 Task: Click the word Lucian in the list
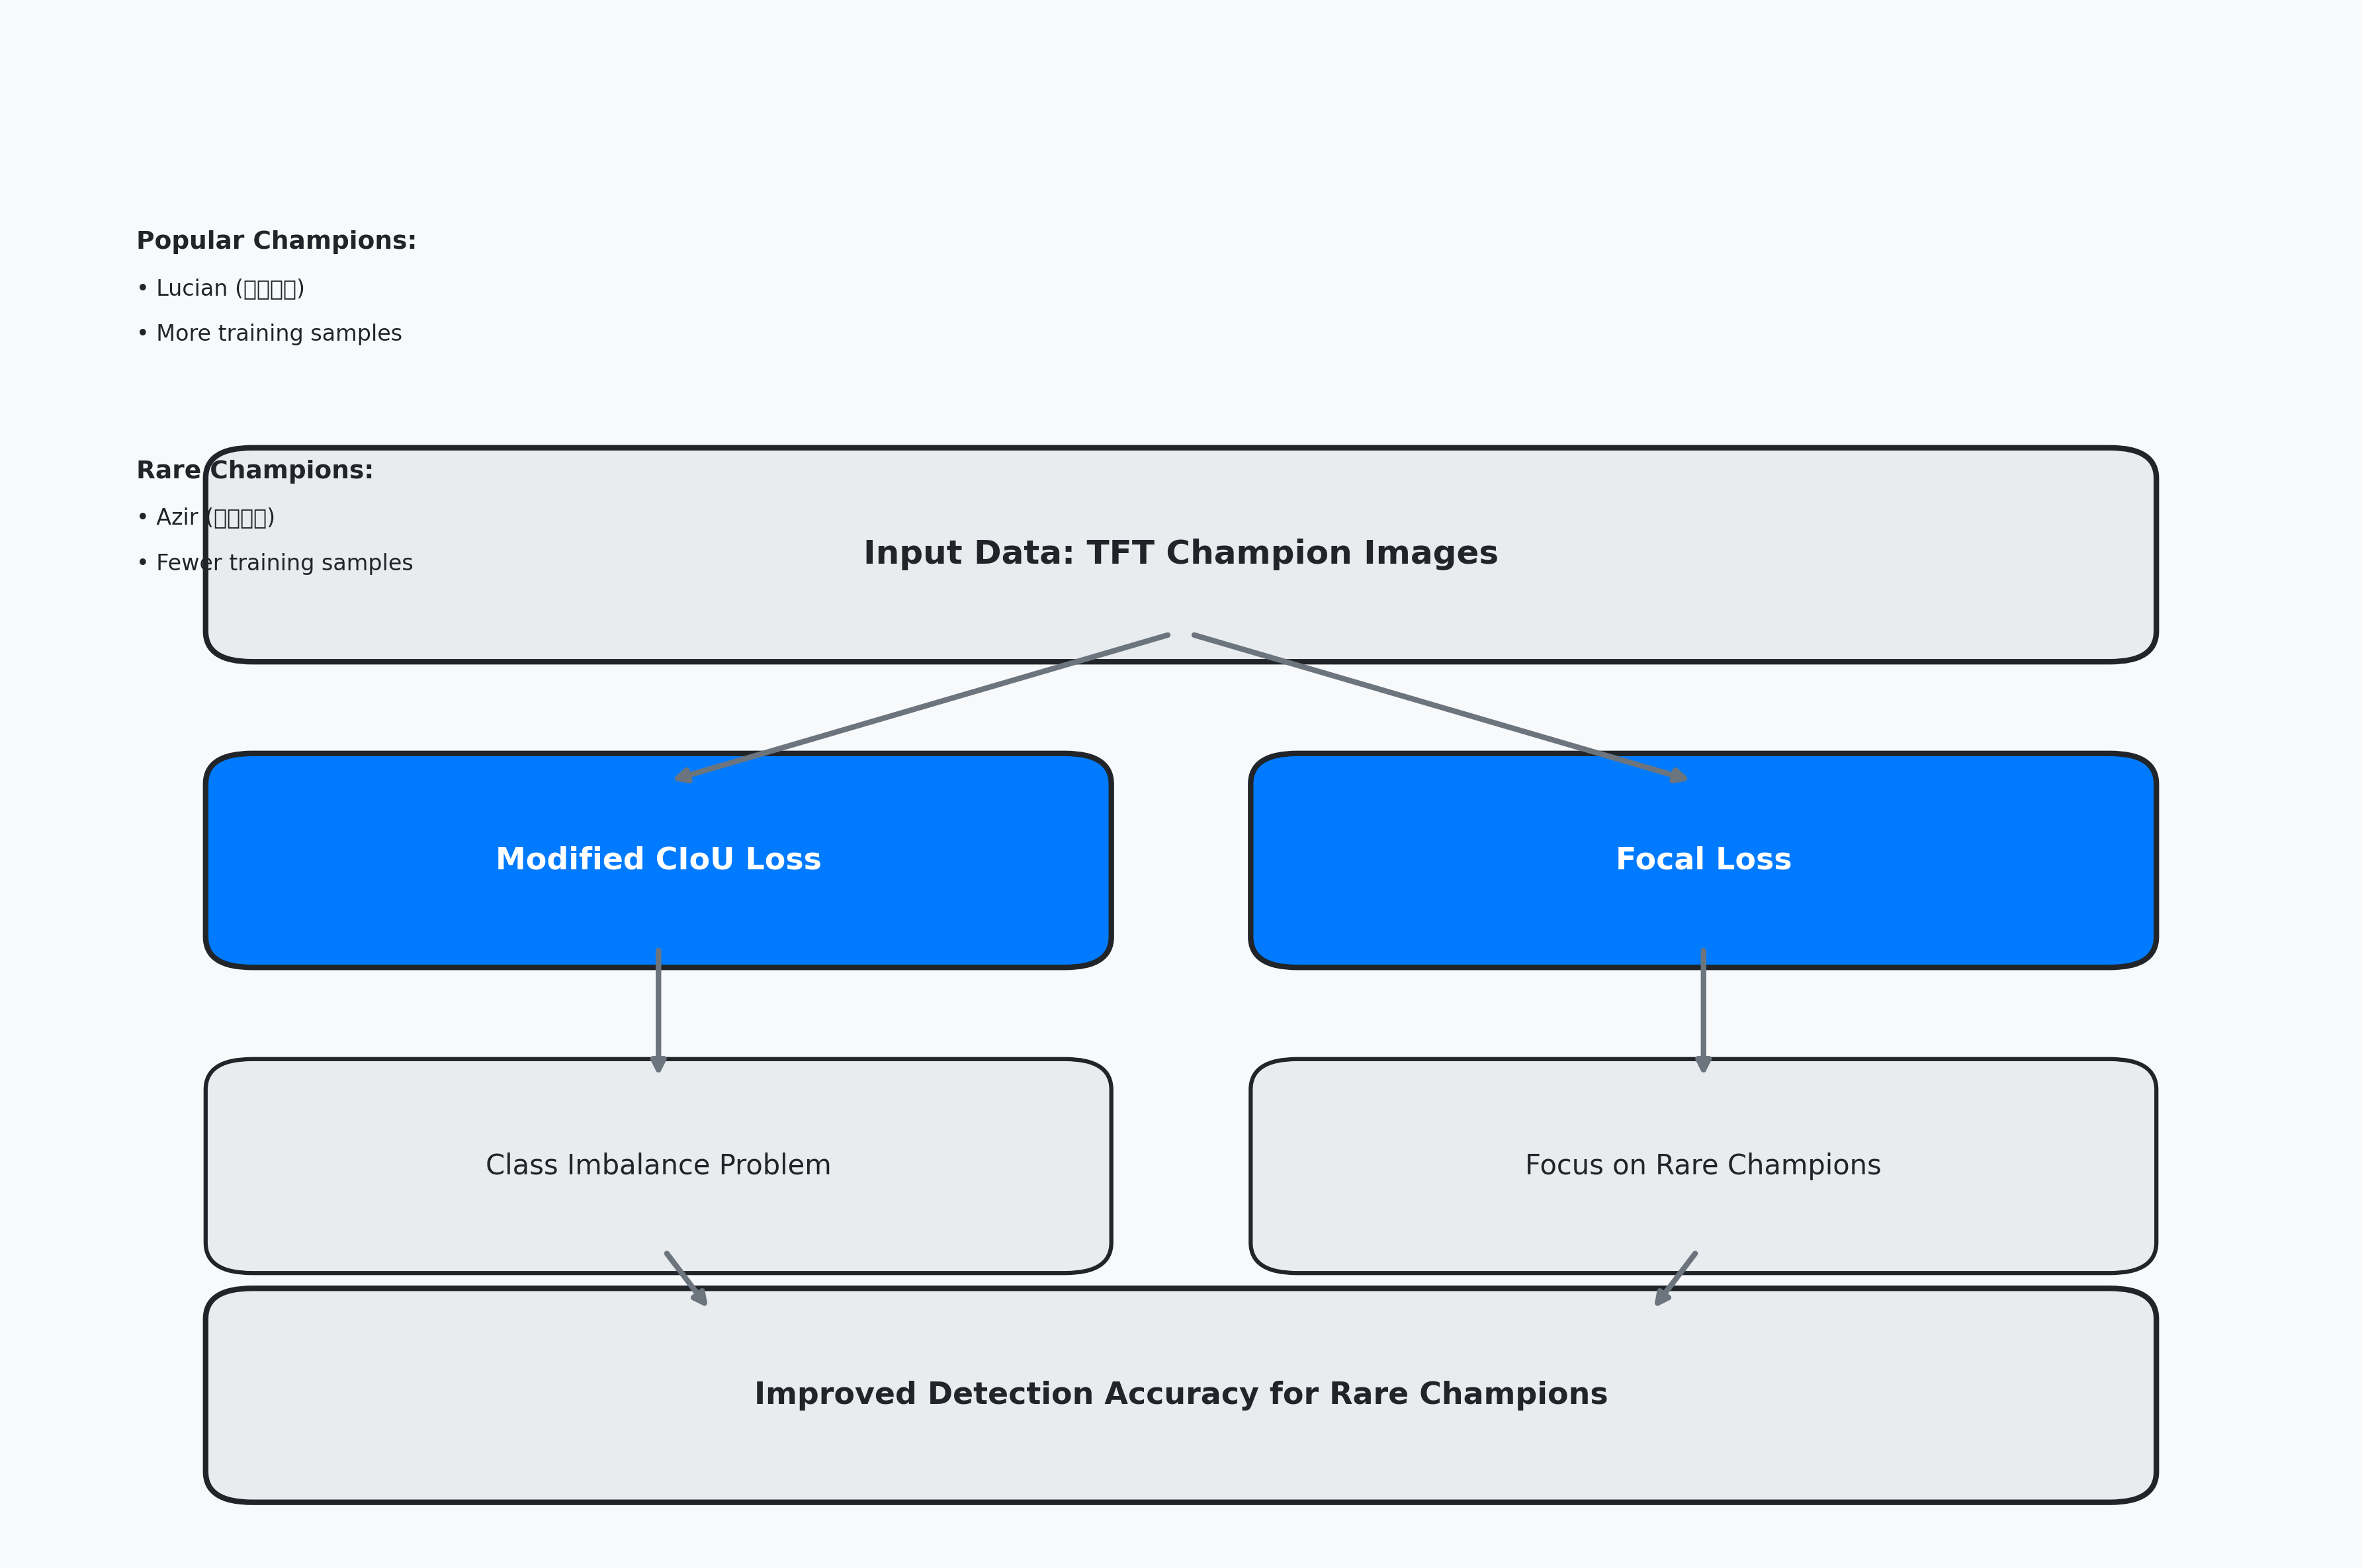pos(192,289)
